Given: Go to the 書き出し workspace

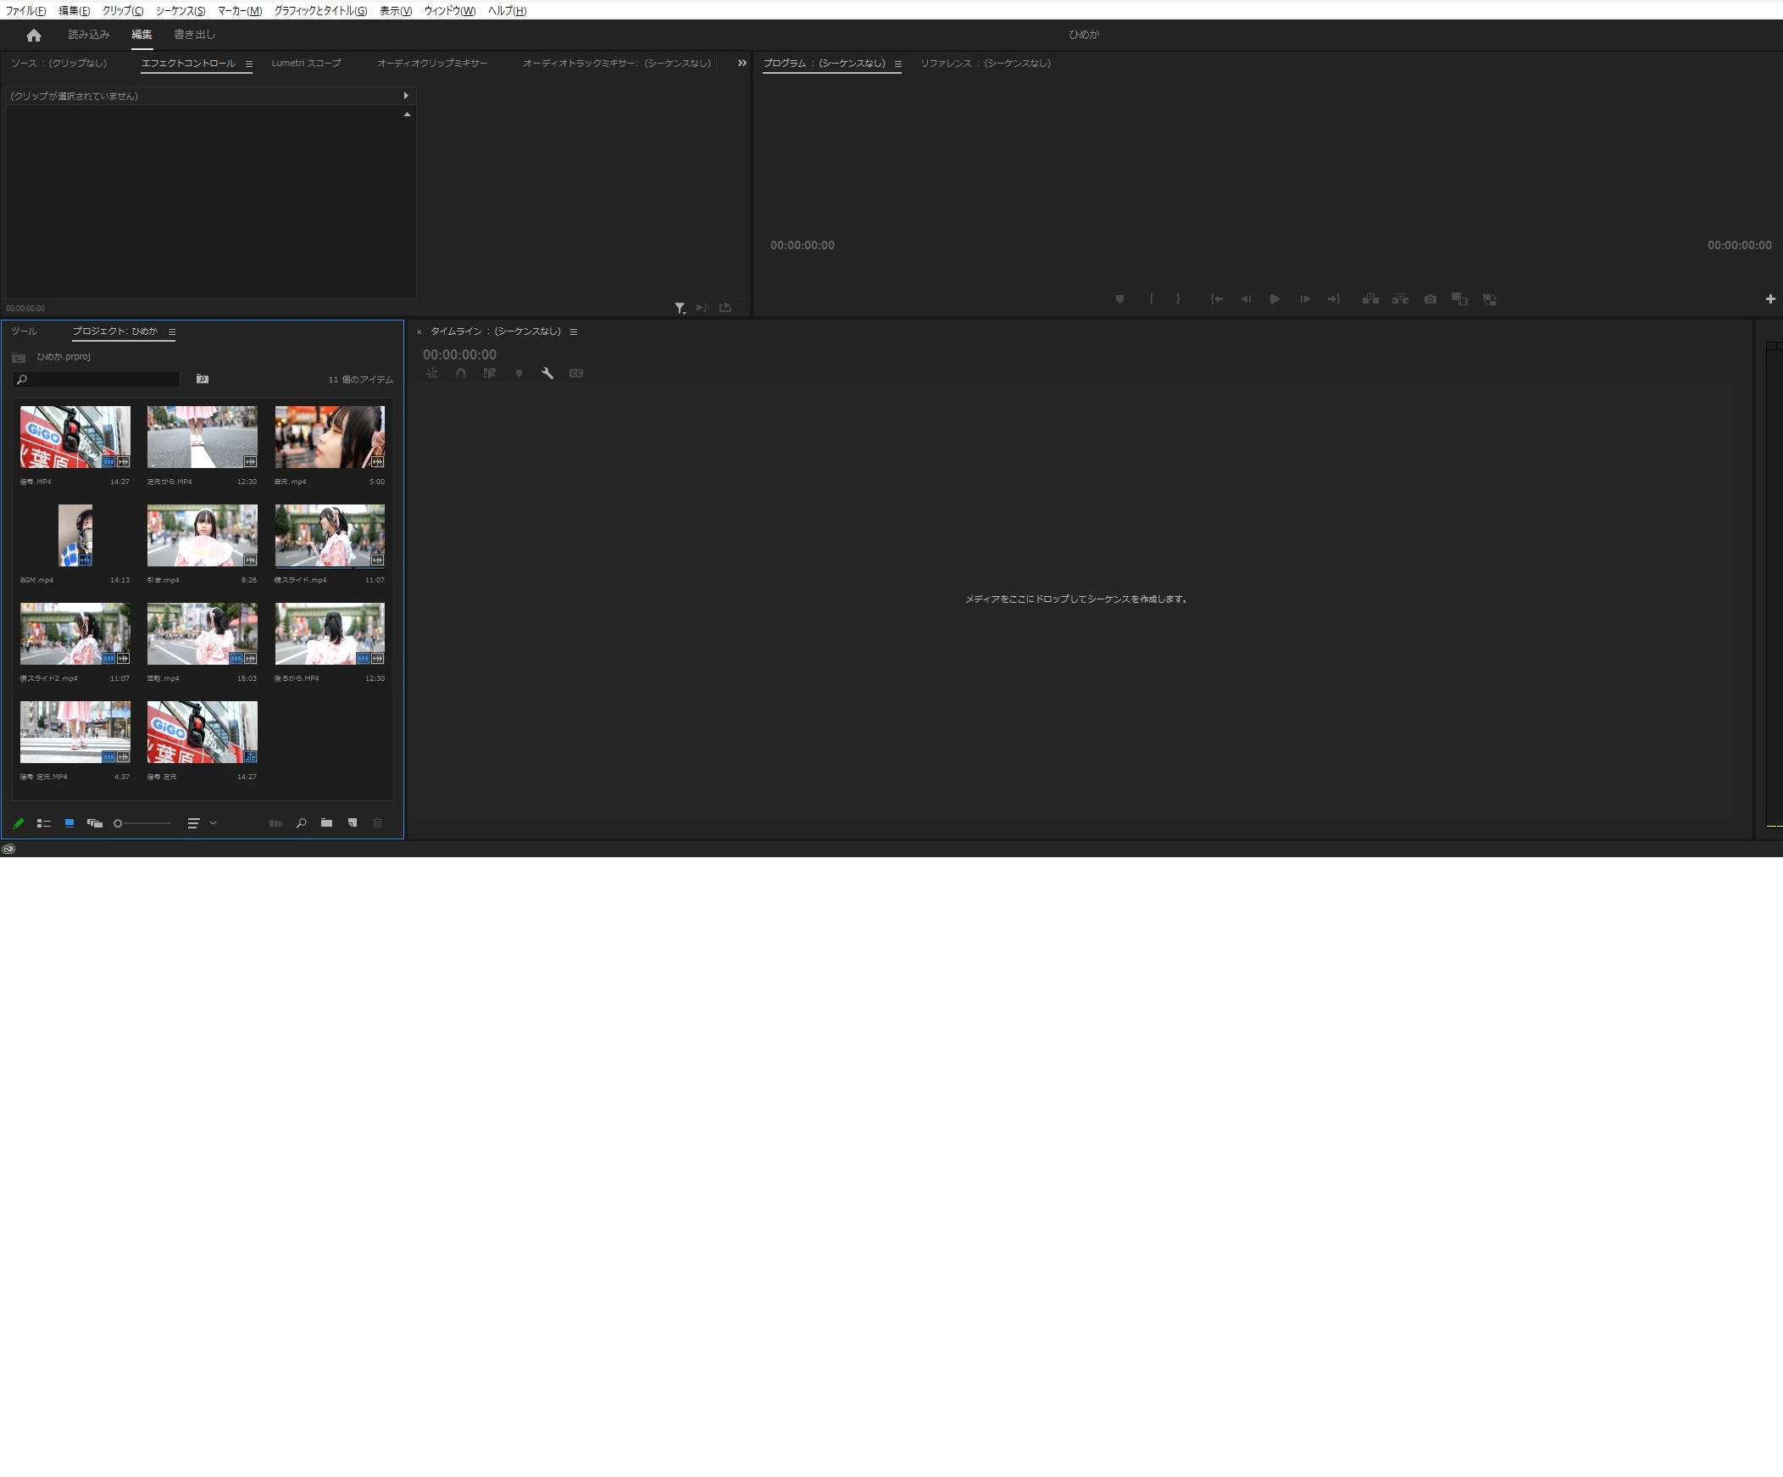Looking at the screenshot, I should coord(194,35).
